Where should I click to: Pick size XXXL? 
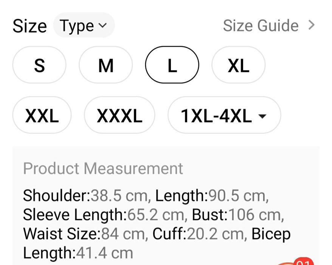coord(119,115)
